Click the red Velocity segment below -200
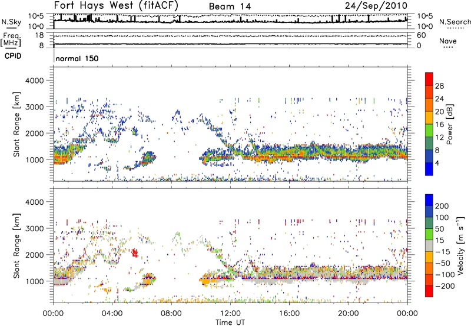This screenshot has height=326, width=471. (x=429, y=291)
